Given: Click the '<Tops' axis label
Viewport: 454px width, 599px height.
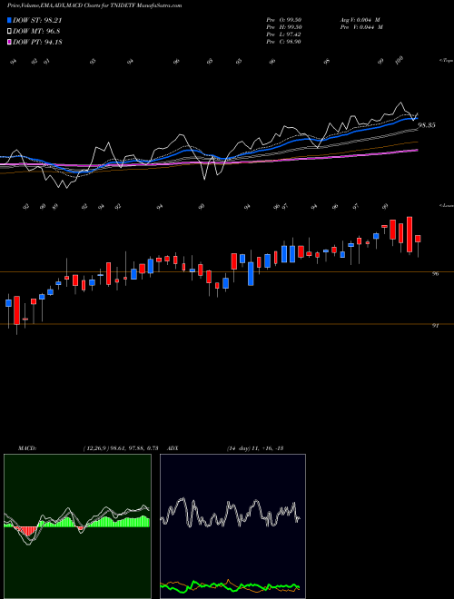Looking at the screenshot, I should click(x=446, y=61).
